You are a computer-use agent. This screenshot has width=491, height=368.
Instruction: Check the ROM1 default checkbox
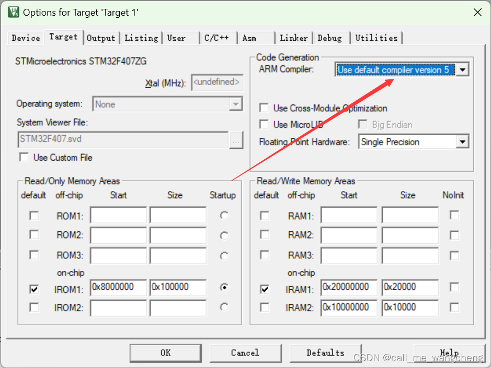[34, 216]
